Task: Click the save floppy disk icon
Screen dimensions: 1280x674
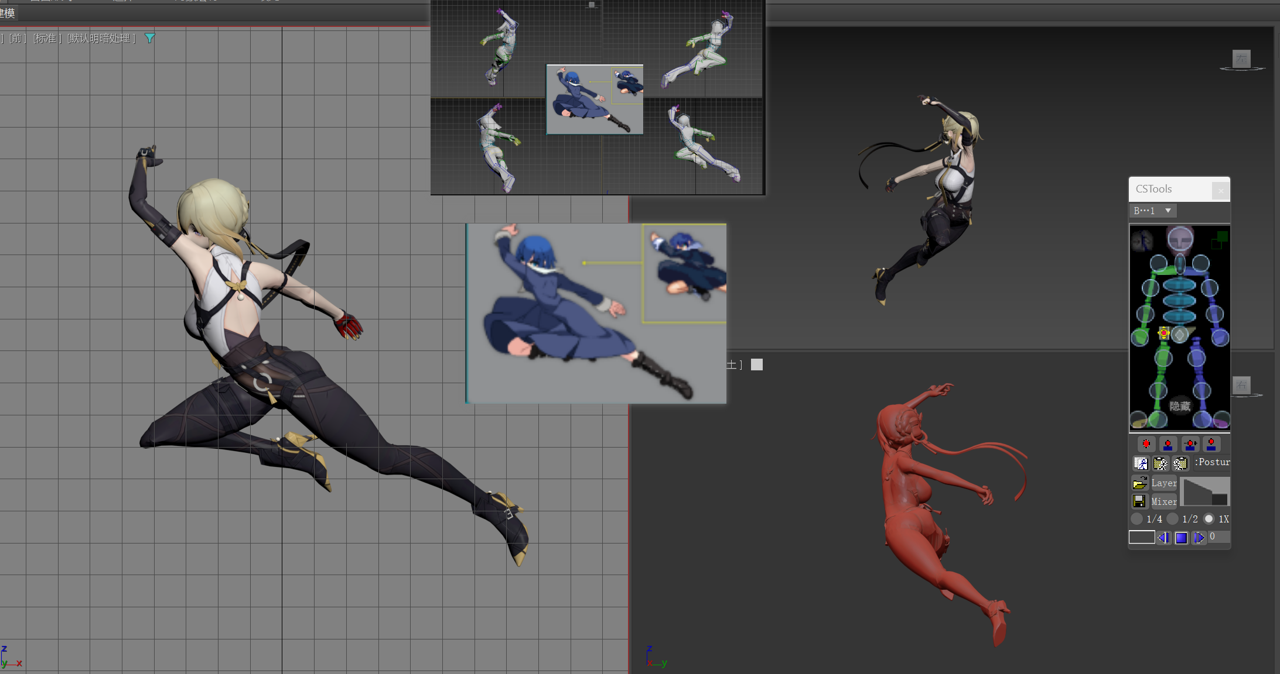Action: 1139,501
